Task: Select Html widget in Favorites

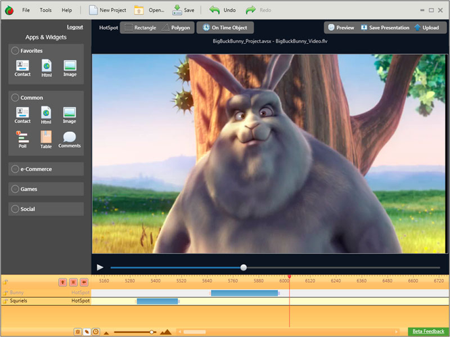Action: click(x=47, y=68)
